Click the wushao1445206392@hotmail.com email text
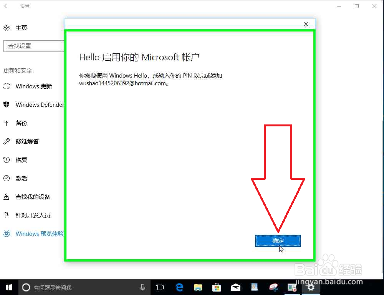384x295 pixels. (x=122, y=83)
